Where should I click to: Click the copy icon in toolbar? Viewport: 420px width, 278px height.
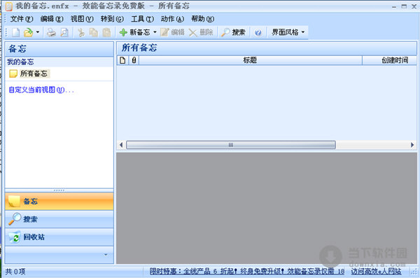[x=94, y=32]
